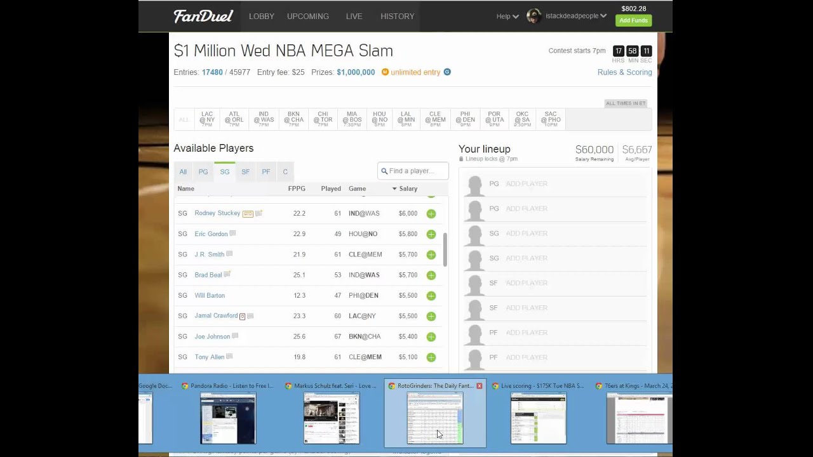This screenshot has height=457, width=813.
Task: Add Jamal Crawford with the green plus
Action: 431,316
